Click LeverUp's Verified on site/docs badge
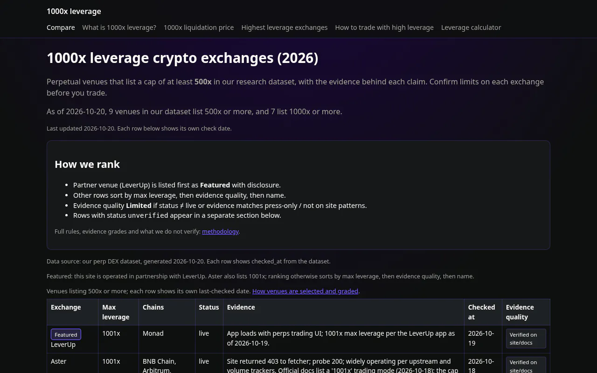Screen dimensions: 597x373 526,338
